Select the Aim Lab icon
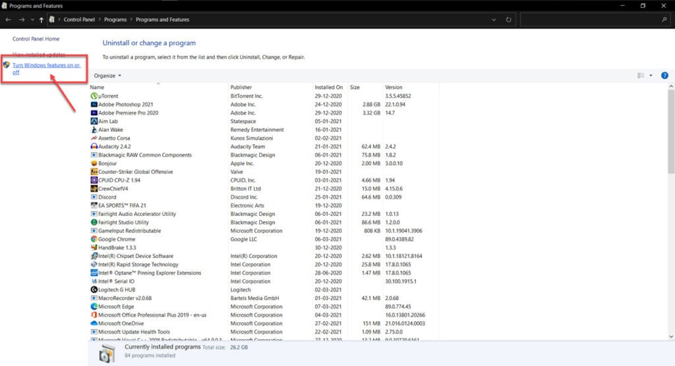The height and width of the screenshot is (366, 675). coord(94,121)
